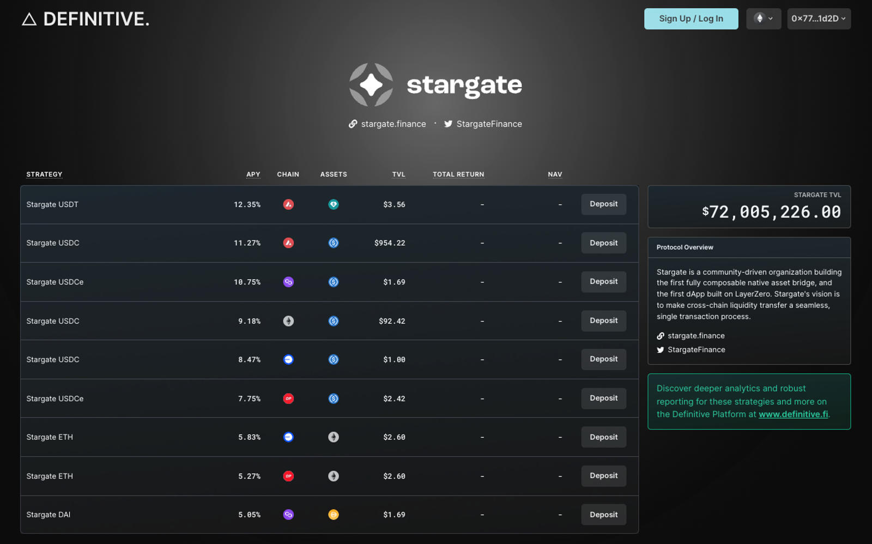Sort by the APY column header
The height and width of the screenshot is (544, 872).
tap(253, 174)
